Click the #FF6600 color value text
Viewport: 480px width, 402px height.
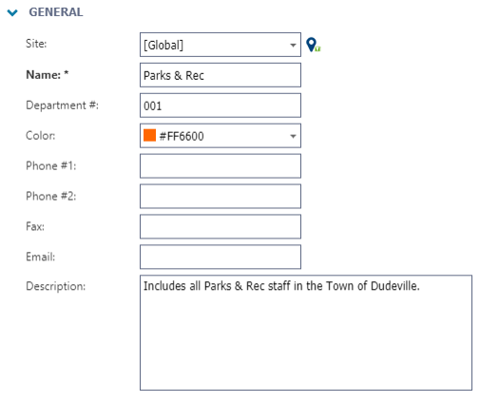182,136
